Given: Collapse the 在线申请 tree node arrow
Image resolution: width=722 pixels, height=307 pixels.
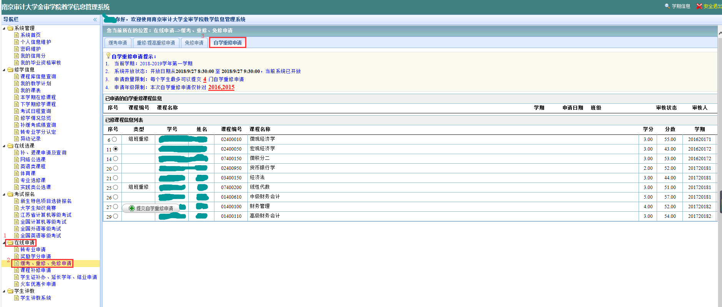Looking at the screenshot, I should click(x=4, y=243).
